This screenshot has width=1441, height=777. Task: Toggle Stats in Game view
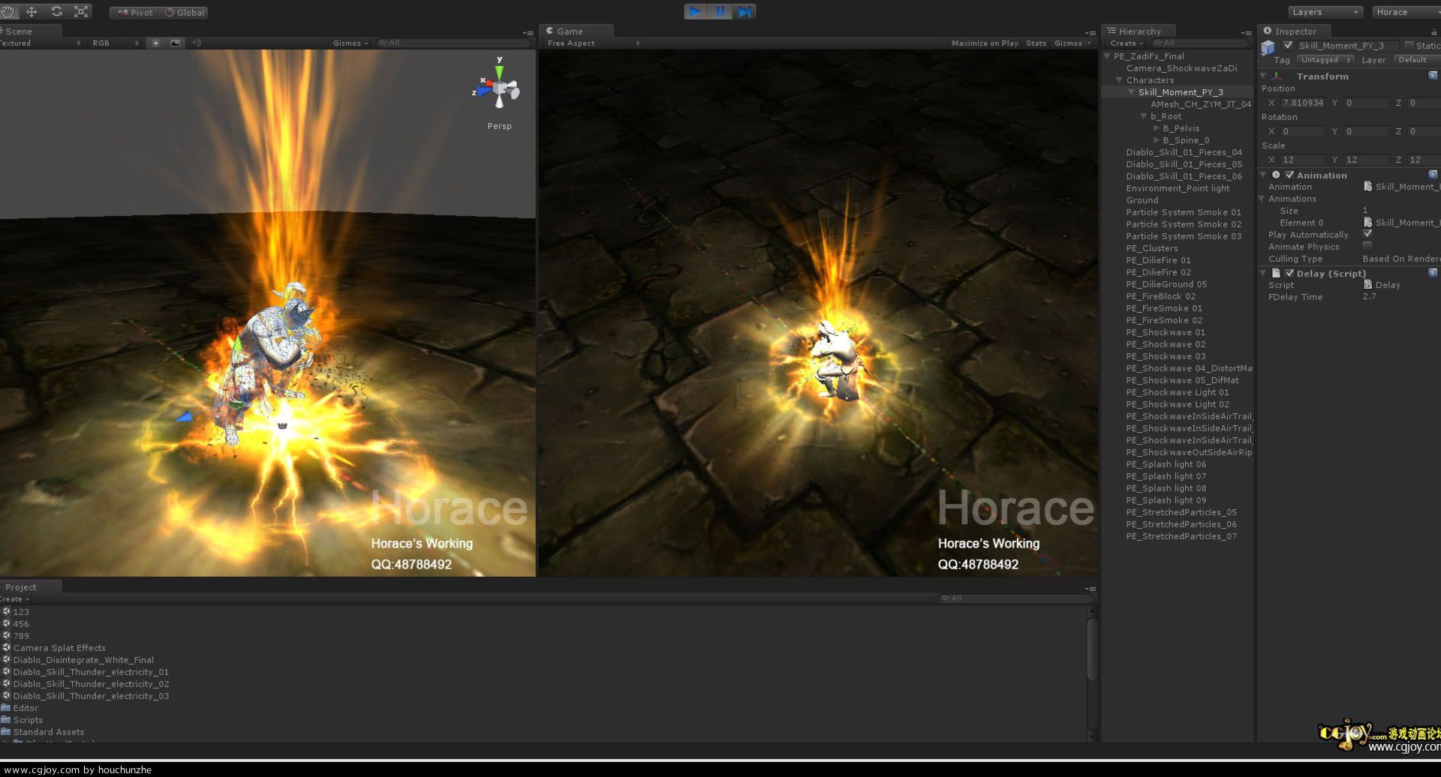(1036, 43)
